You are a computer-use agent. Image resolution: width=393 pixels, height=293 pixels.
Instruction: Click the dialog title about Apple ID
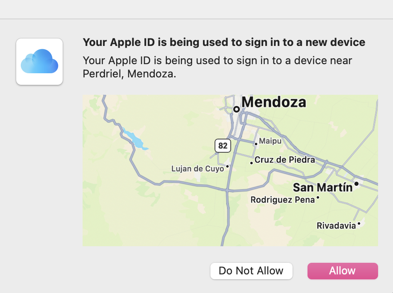pos(224,42)
